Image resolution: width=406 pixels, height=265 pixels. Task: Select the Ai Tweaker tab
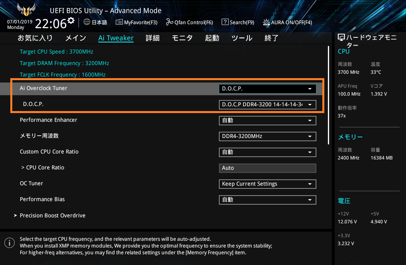point(116,38)
